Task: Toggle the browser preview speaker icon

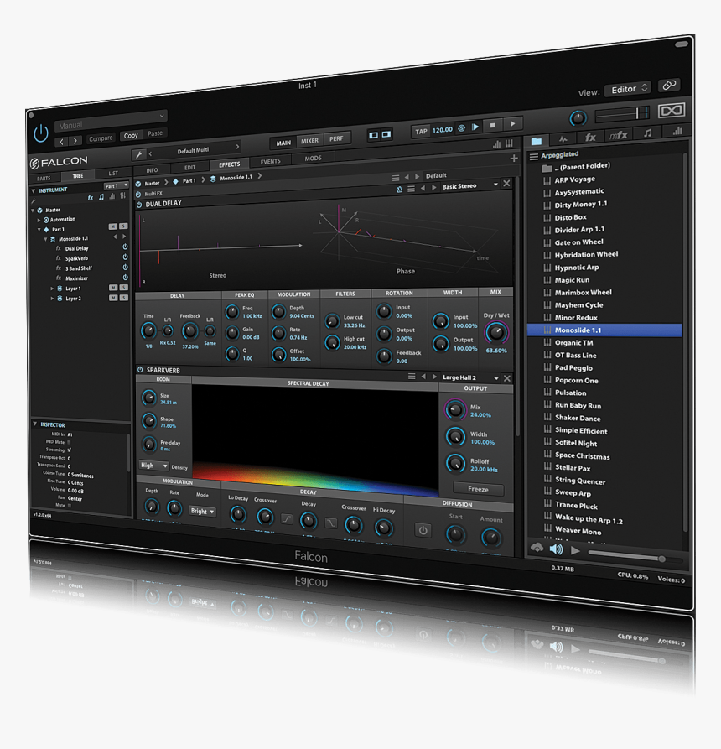Action: point(557,549)
